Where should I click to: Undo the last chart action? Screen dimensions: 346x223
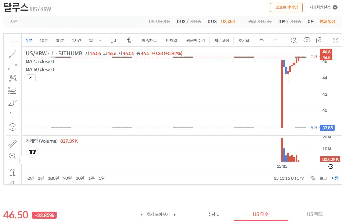point(262,40)
